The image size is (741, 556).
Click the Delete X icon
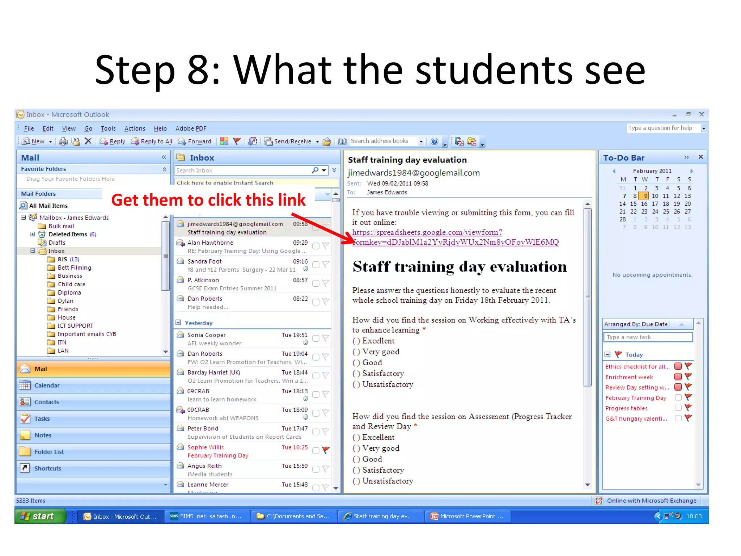click(88, 141)
